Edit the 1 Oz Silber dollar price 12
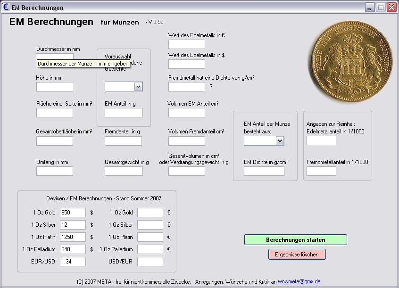 [x=73, y=225]
